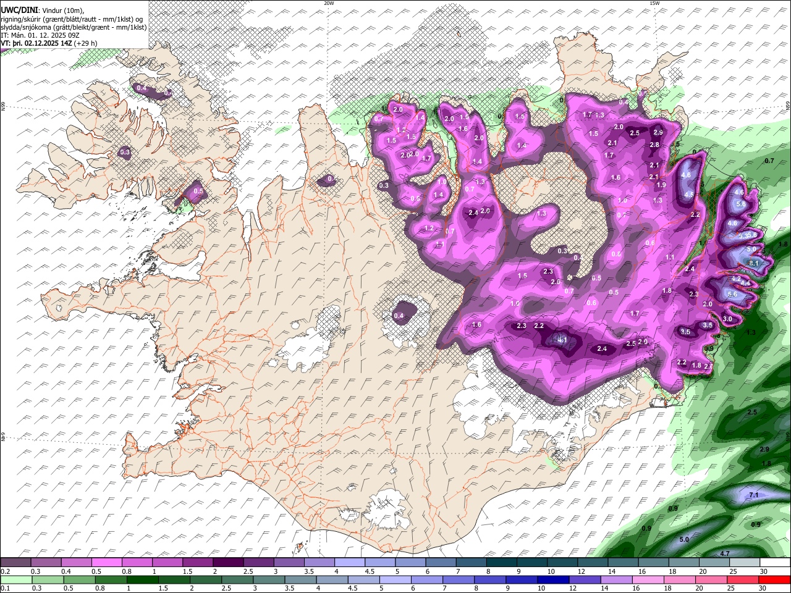Image resolution: width=791 pixels, height=593 pixels.
Task: Select the dark teal 8–9 snow swatch
Action: (x=501, y=562)
